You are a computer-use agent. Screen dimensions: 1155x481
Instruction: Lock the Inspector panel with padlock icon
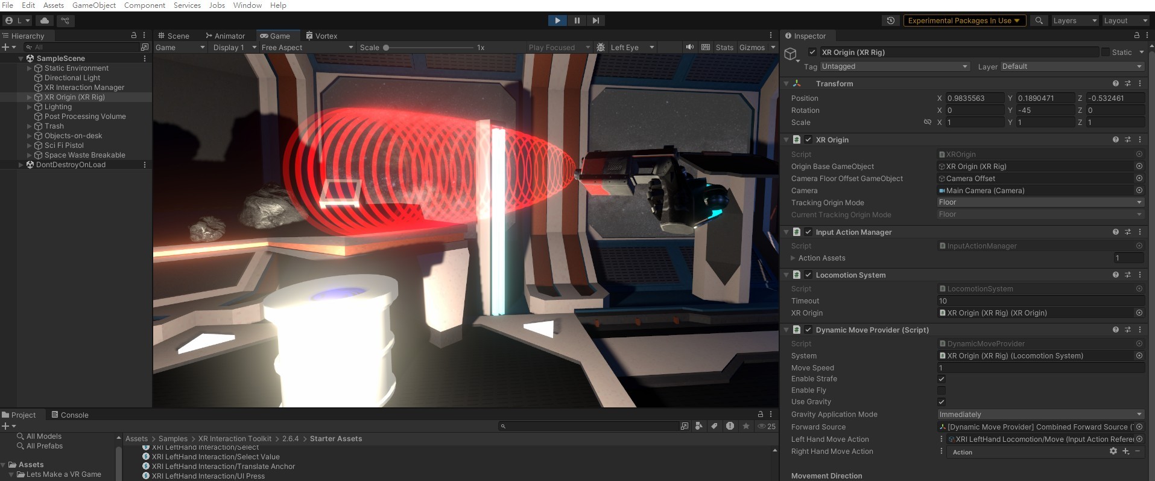[1137, 36]
